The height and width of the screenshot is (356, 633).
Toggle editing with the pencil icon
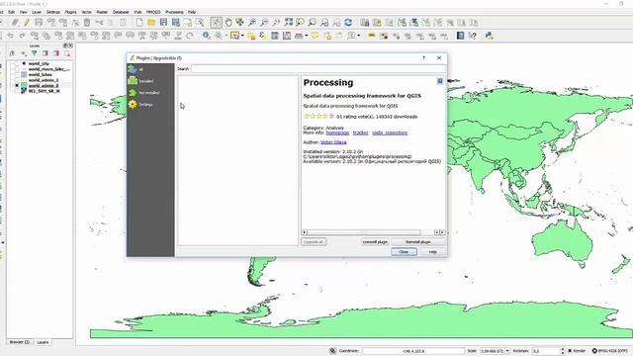pyautogui.click(x=27, y=23)
